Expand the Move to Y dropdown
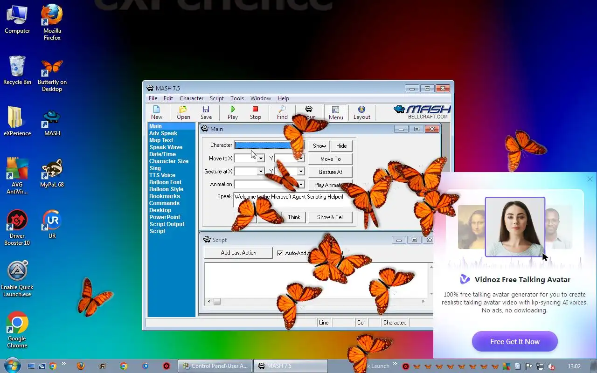The width and height of the screenshot is (597, 373). coord(301,159)
